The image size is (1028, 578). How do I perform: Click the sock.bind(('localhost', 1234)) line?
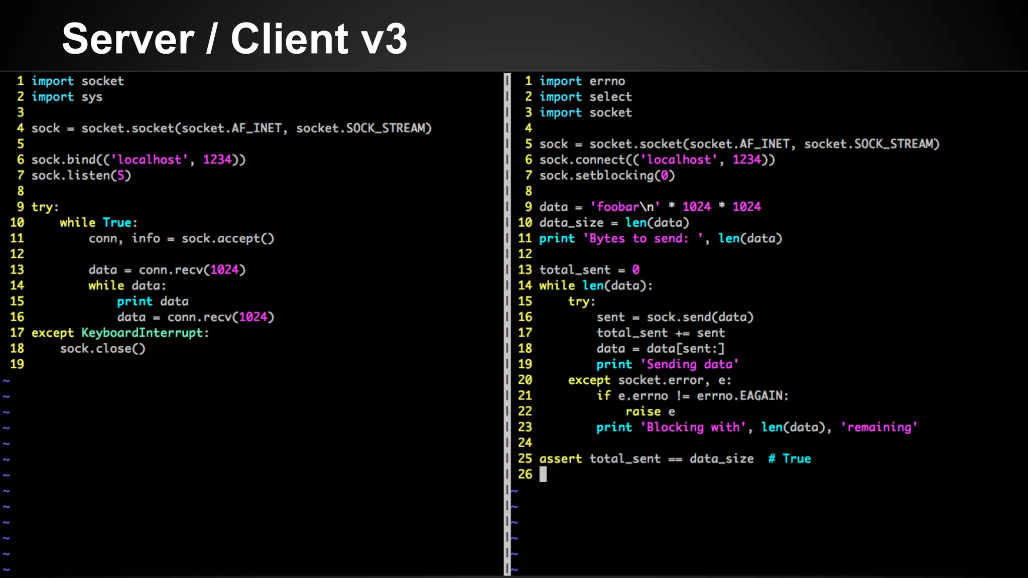click(x=139, y=160)
